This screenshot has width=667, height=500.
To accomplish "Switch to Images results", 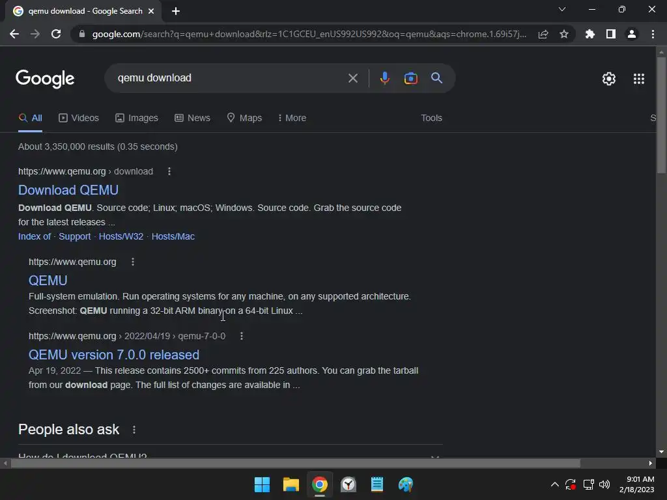I will coord(137,118).
